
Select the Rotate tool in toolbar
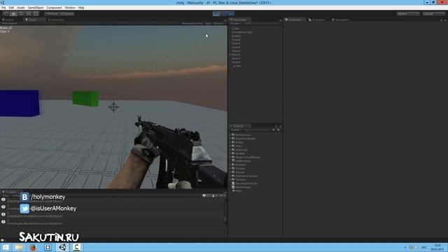[21, 14]
